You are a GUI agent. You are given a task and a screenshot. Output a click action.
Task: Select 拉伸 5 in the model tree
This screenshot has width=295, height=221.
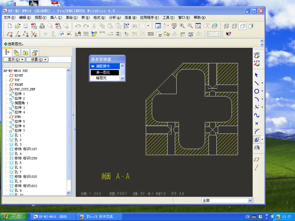pos(20,121)
